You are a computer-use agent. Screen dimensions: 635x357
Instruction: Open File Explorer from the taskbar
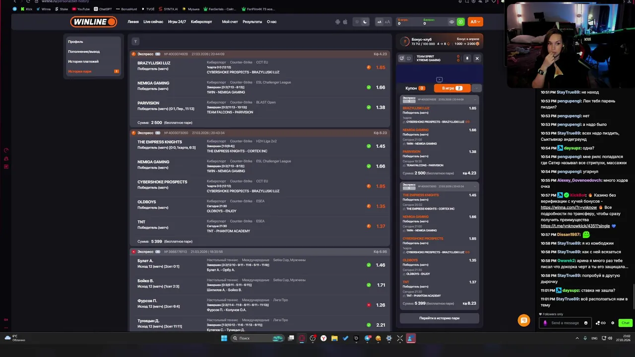(x=334, y=338)
